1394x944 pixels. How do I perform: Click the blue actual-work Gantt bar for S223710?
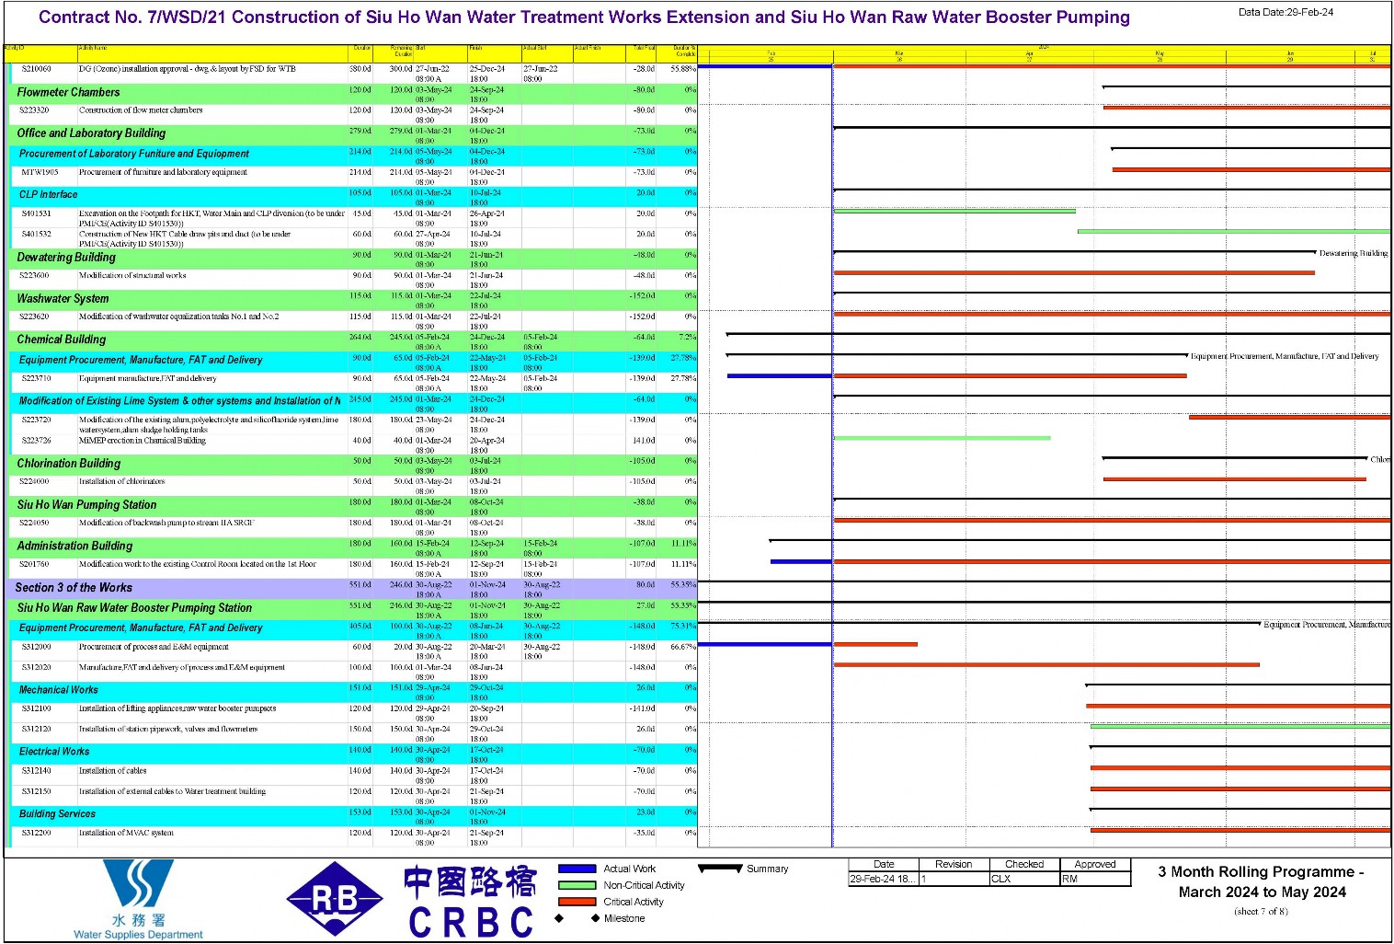click(x=779, y=376)
